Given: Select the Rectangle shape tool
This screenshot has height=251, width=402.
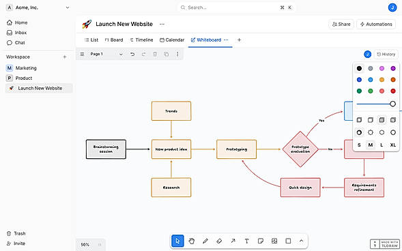Looking at the screenshot, I should [x=288, y=241].
